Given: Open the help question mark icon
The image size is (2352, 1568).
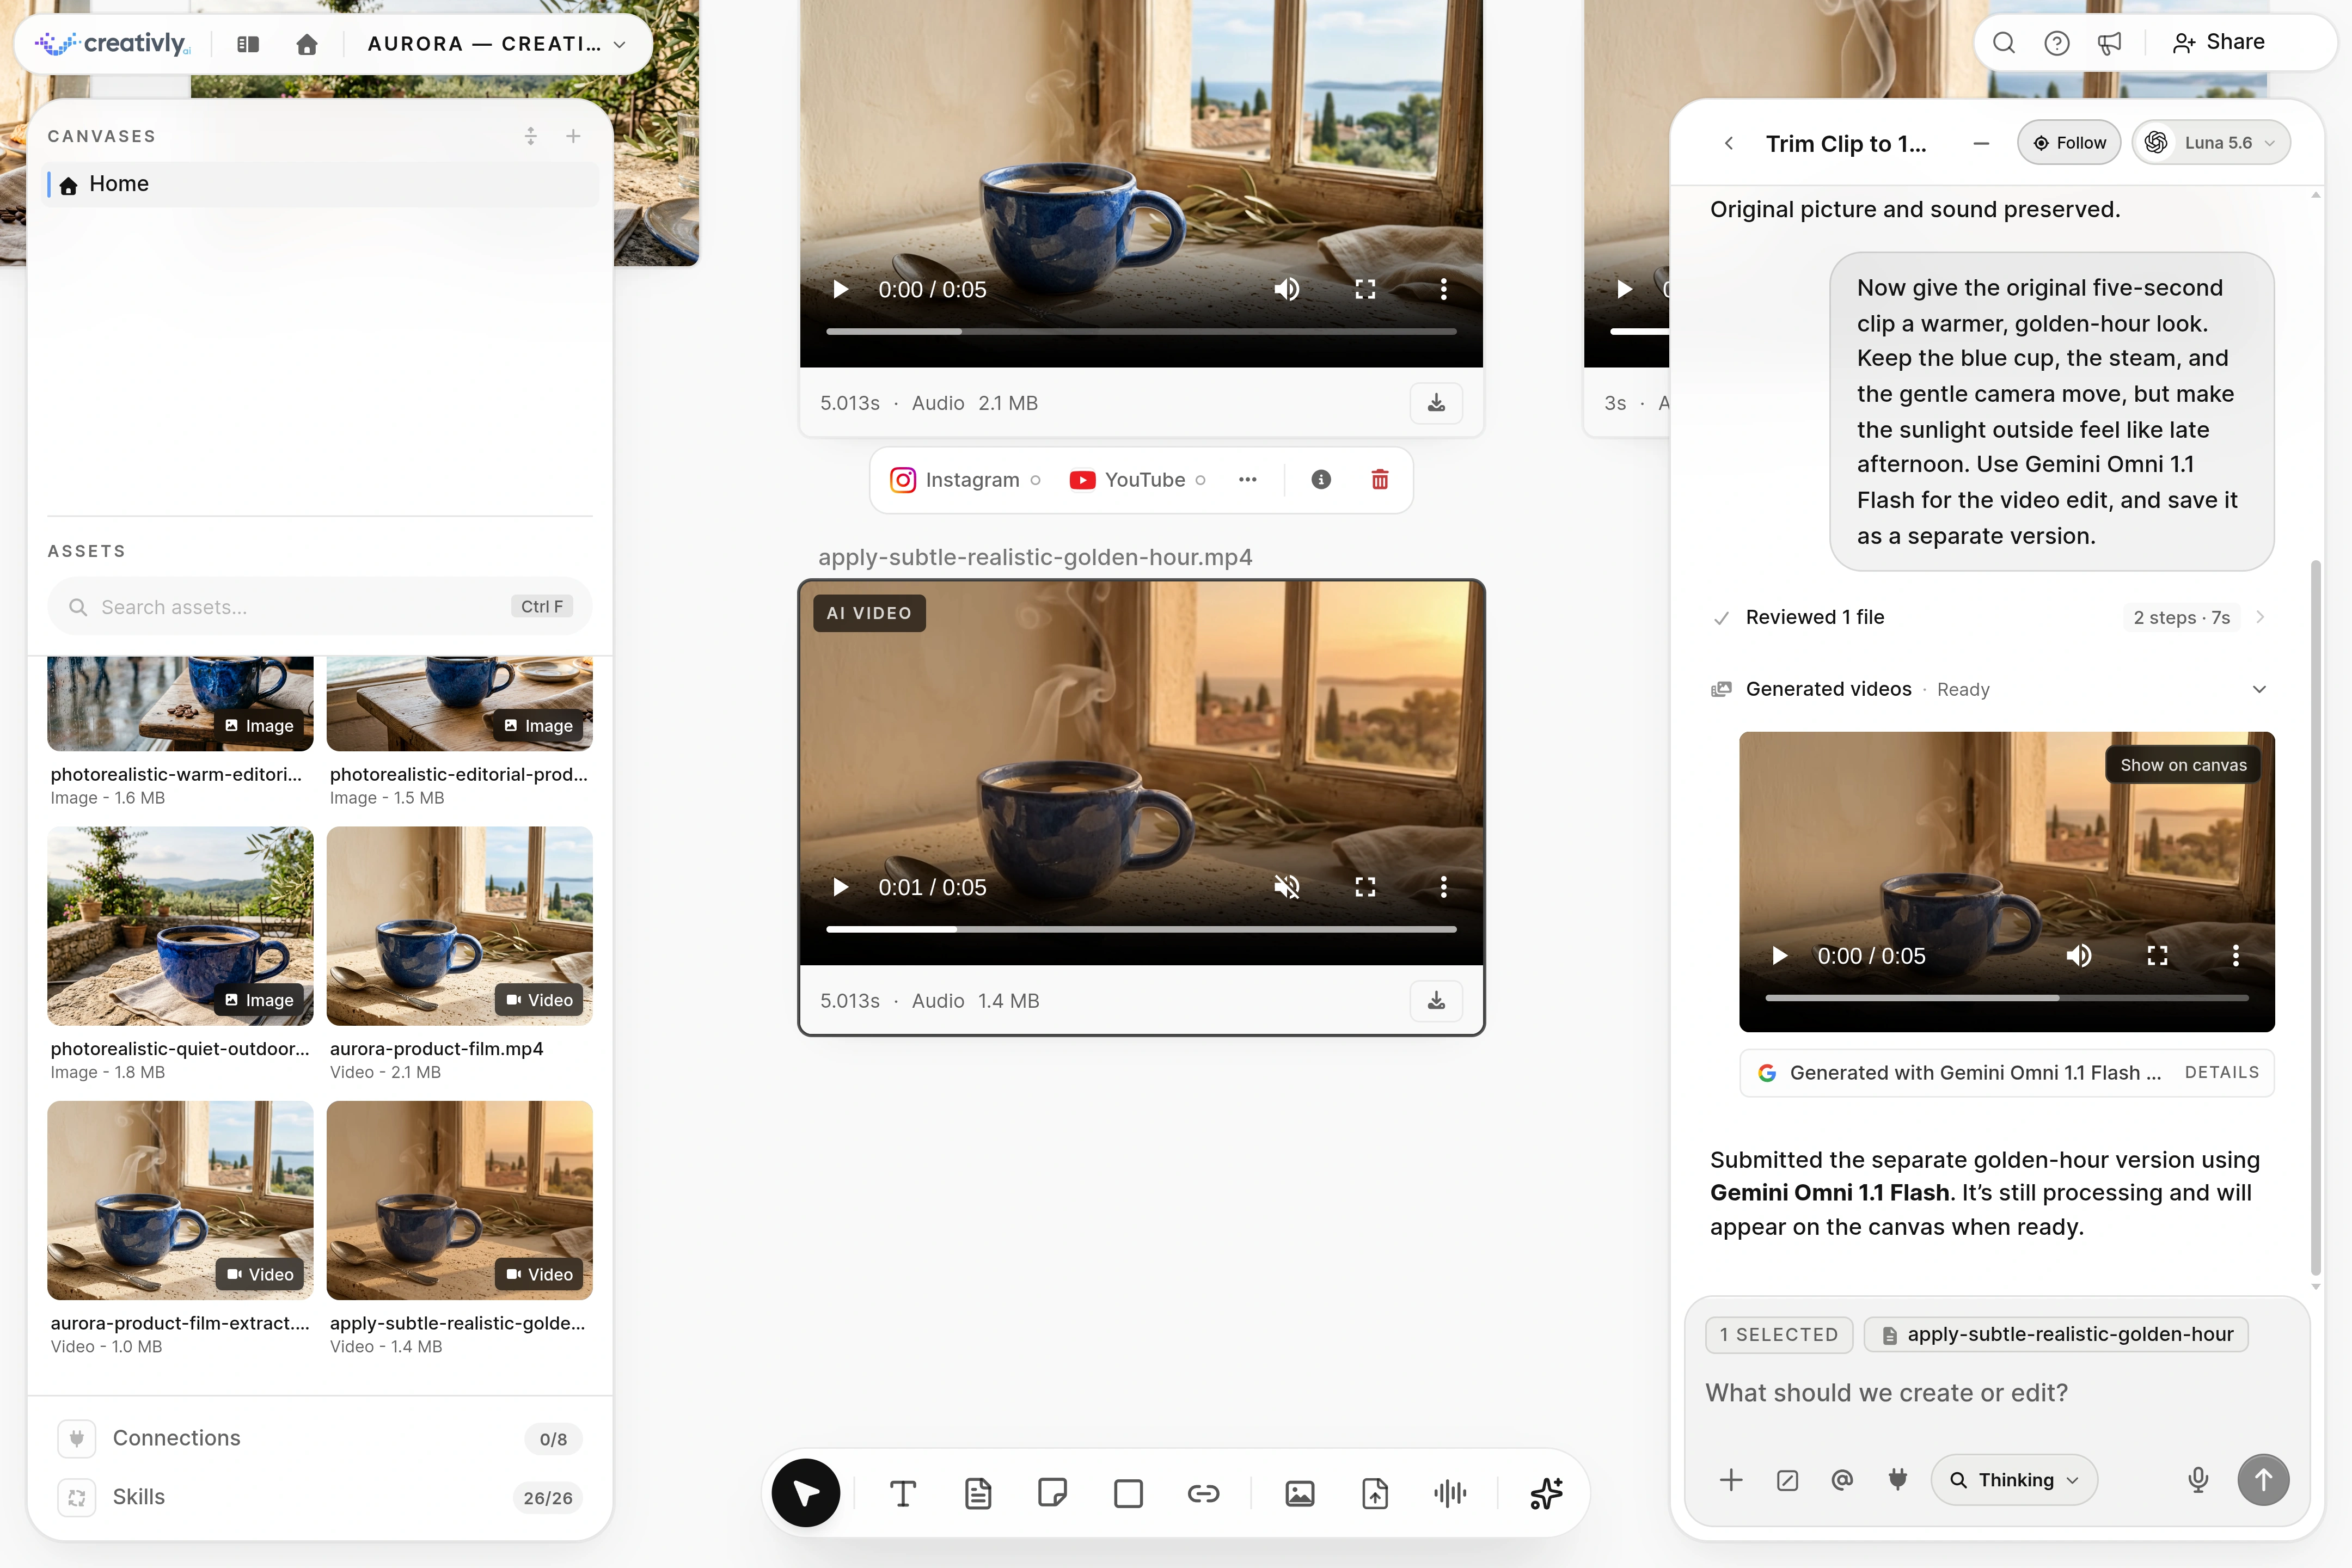Looking at the screenshot, I should click(x=2056, y=43).
